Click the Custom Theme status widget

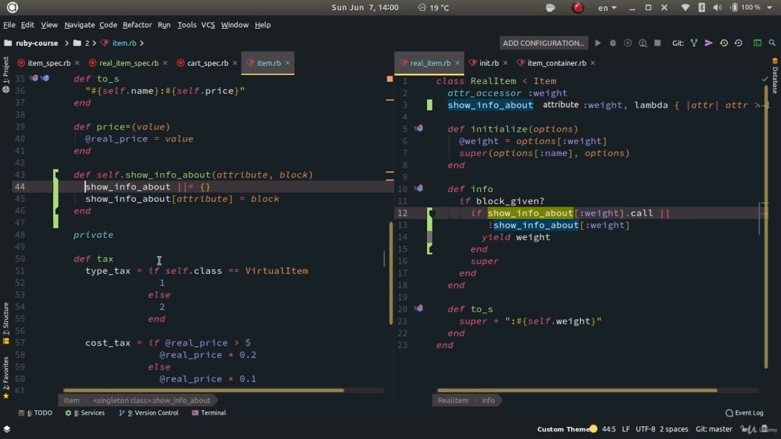[567, 429]
